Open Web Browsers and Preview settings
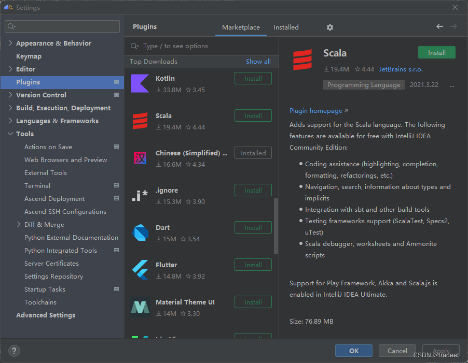The height and width of the screenshot is (363, 468). 66,160
